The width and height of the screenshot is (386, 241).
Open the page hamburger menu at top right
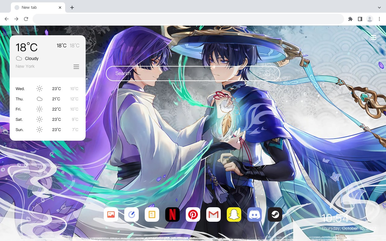(x=374, y=37)
